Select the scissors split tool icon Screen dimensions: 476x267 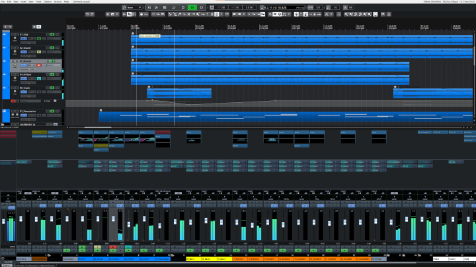(170, 15)
